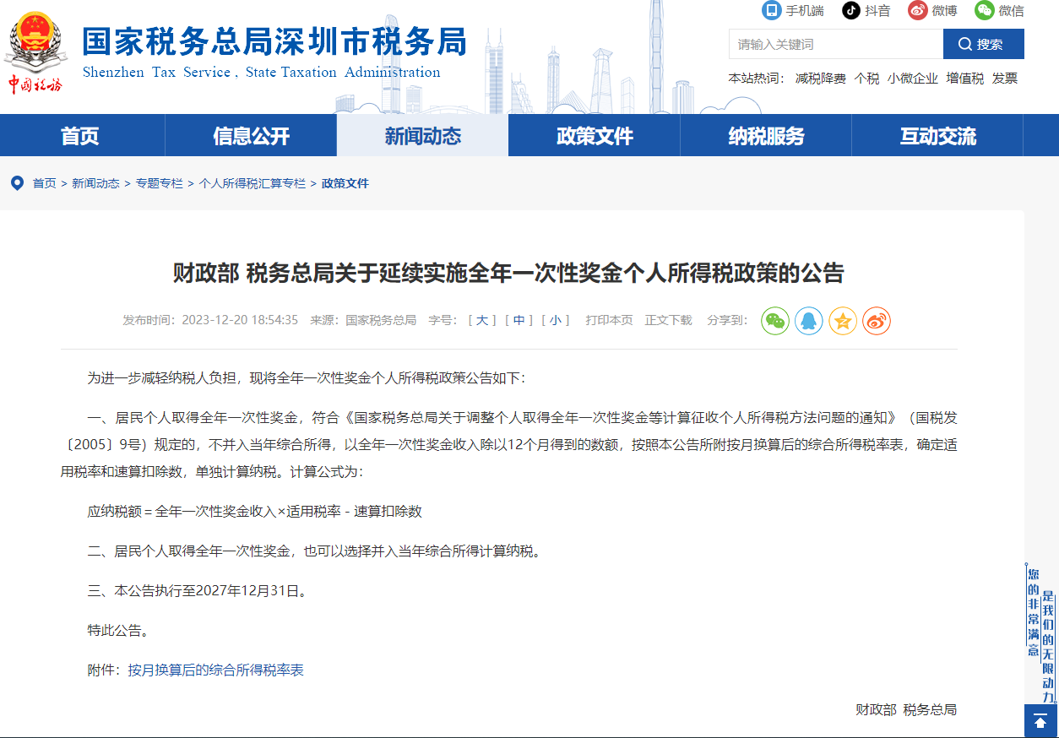1059x738 pixels.
Task: Set font size to 小
Action: (555, 320)
